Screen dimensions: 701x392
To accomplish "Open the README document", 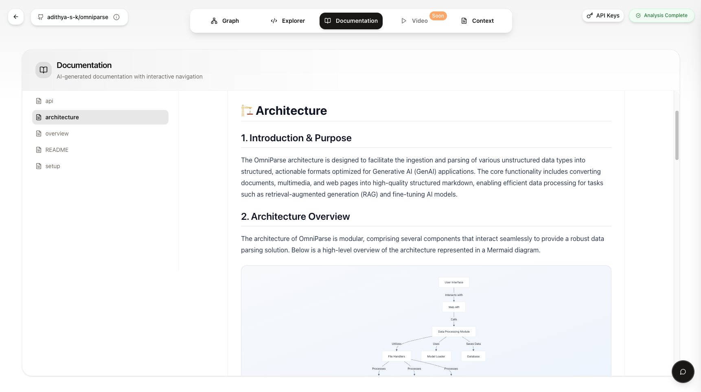I will 100,150.
